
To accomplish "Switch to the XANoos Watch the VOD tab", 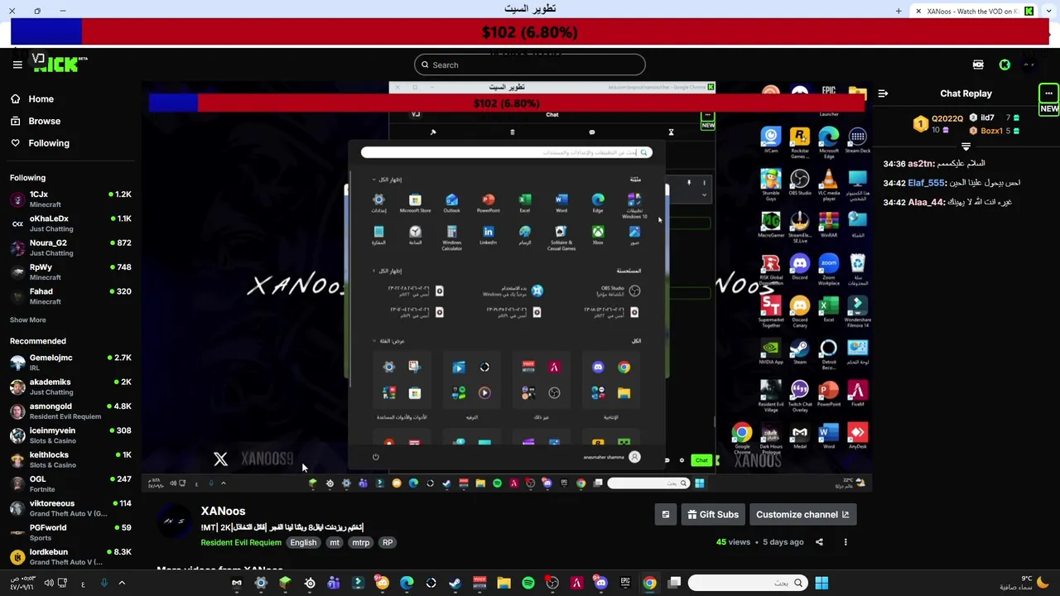I will 975,11.
